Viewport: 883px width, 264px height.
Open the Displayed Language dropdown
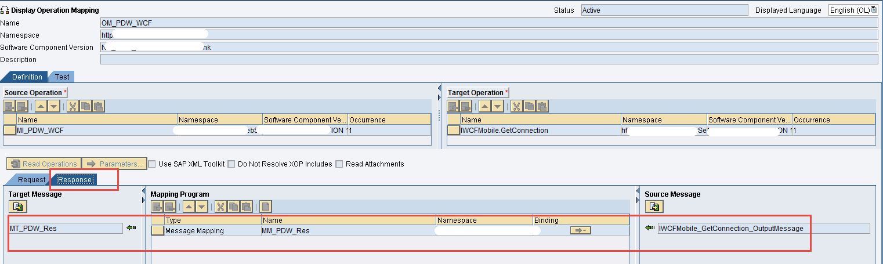click(x=853, y=10)
